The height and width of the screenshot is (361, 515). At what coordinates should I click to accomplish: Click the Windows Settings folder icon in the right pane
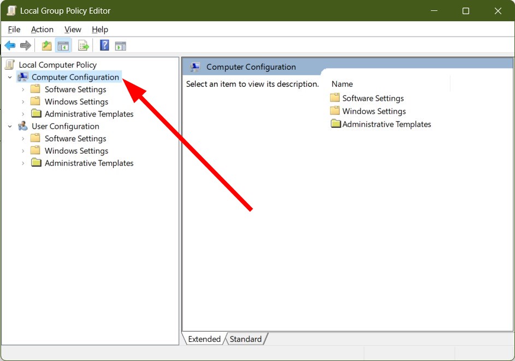coord(335,111)
